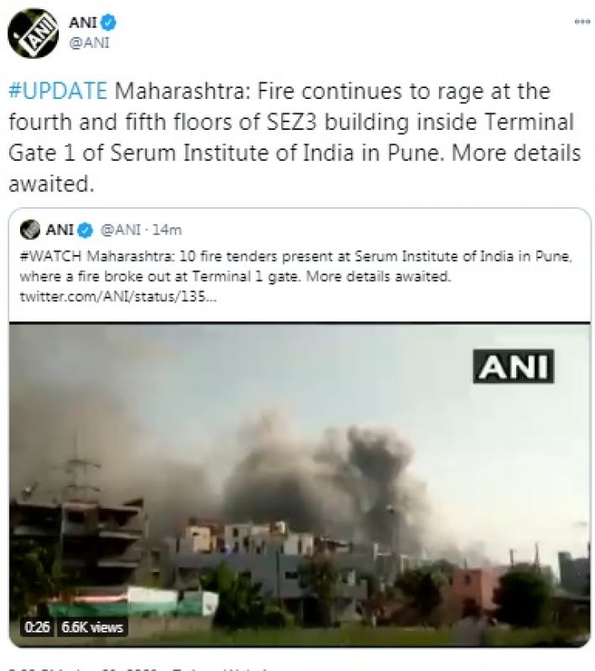Open the #WATCH hashtag in quoted tweet
The width and height of the screenshot is (595, 671).
50,256
